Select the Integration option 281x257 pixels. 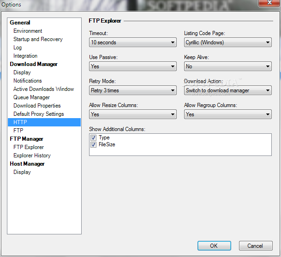[x=25, y=56]
